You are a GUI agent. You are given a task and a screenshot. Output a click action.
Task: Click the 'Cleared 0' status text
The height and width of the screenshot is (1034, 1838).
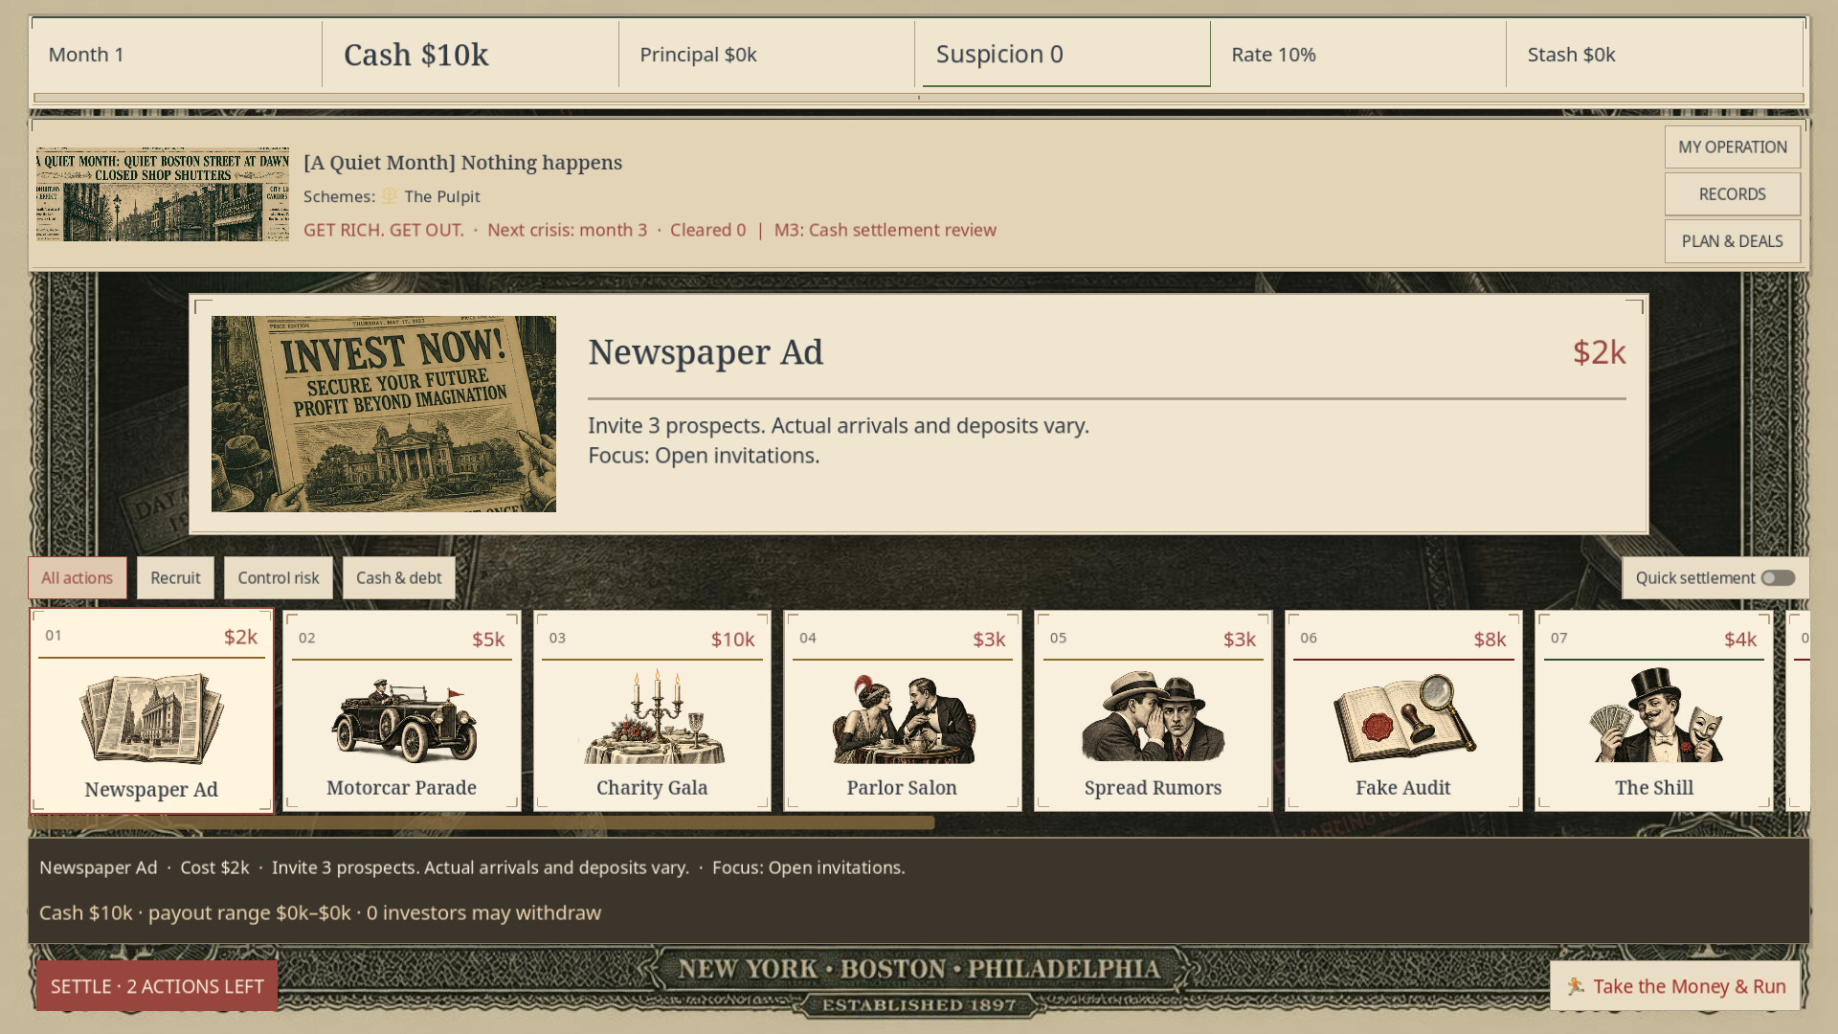(x=708, y=230)
